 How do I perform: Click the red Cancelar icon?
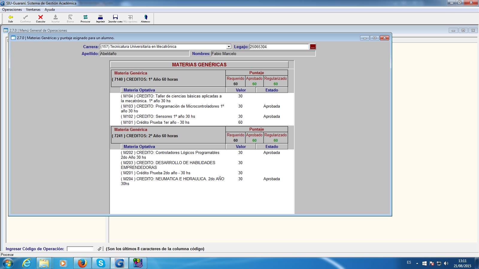41,19
